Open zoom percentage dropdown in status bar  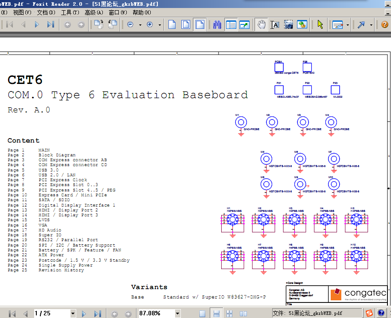177,313
